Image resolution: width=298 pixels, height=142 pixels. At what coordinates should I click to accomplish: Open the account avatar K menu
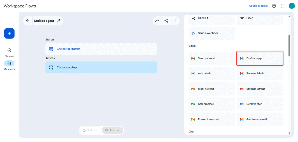(292, 6)
